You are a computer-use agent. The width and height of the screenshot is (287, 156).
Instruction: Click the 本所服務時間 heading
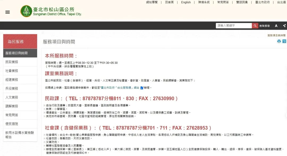tap(61, 56)
